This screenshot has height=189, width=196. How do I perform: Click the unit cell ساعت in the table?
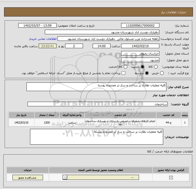72,123
